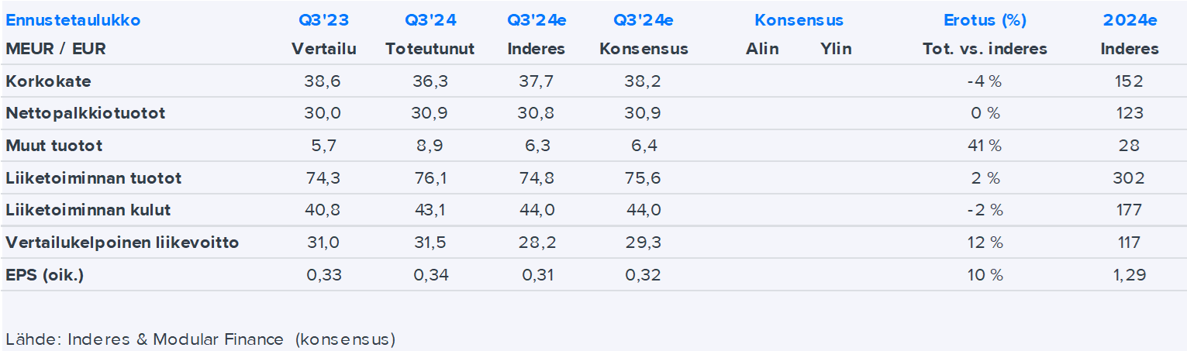Image resolution: width=1187 pixels, height=351 pixels.
Task: Click the Vertailukelpoinen liikevoitto row label
Action: pos(122,243)
